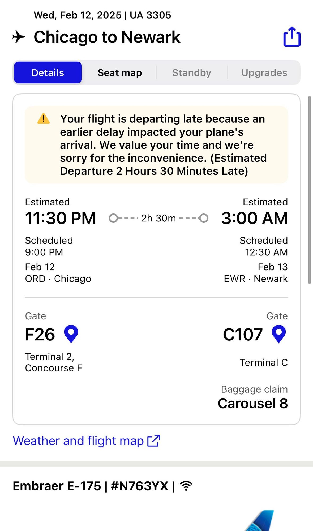Click the airplane icon beside Chicago to Newark
This screenshot has height=531, width=313.
[x=19, y=37]
